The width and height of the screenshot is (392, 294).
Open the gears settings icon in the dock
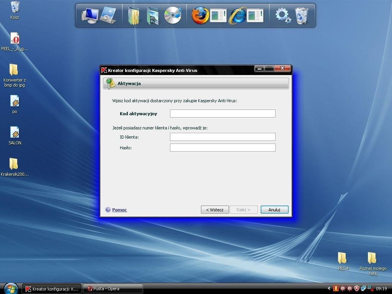pyautogui.click(x=283, y=15)
